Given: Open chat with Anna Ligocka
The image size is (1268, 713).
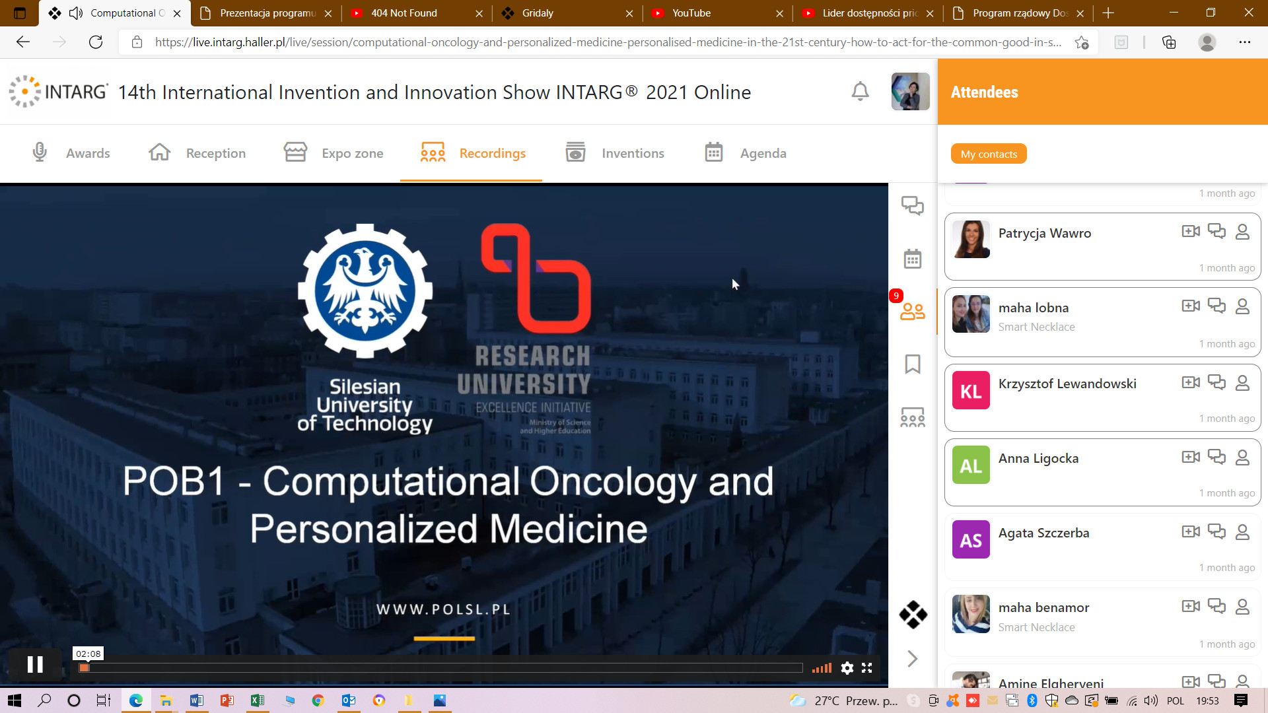Looking at the screenshot, I should click(1216, 457).
